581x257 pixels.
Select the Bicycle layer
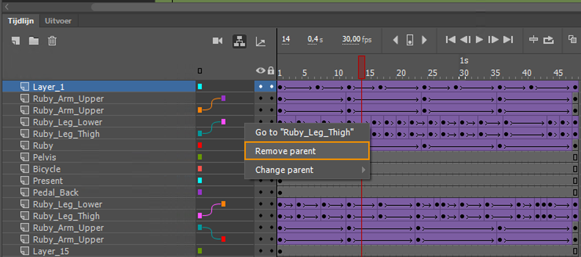coord(47,169)
